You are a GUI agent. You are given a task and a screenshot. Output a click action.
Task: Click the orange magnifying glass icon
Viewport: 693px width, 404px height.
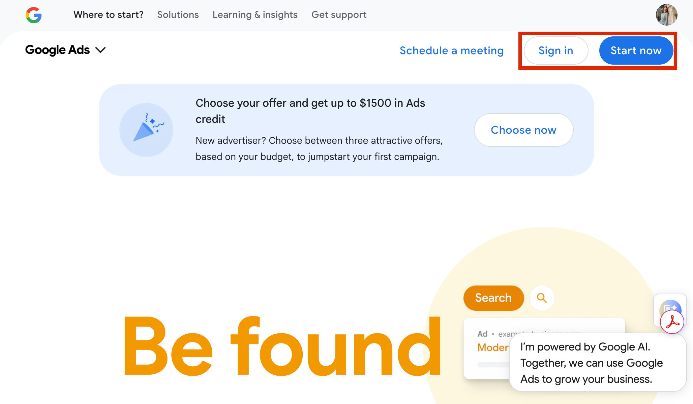coord(542,298)
